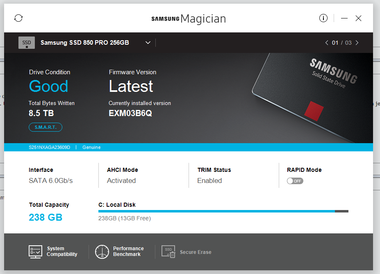
Task: Click the 01 / 03 drive counter
Action: point(342,43)
